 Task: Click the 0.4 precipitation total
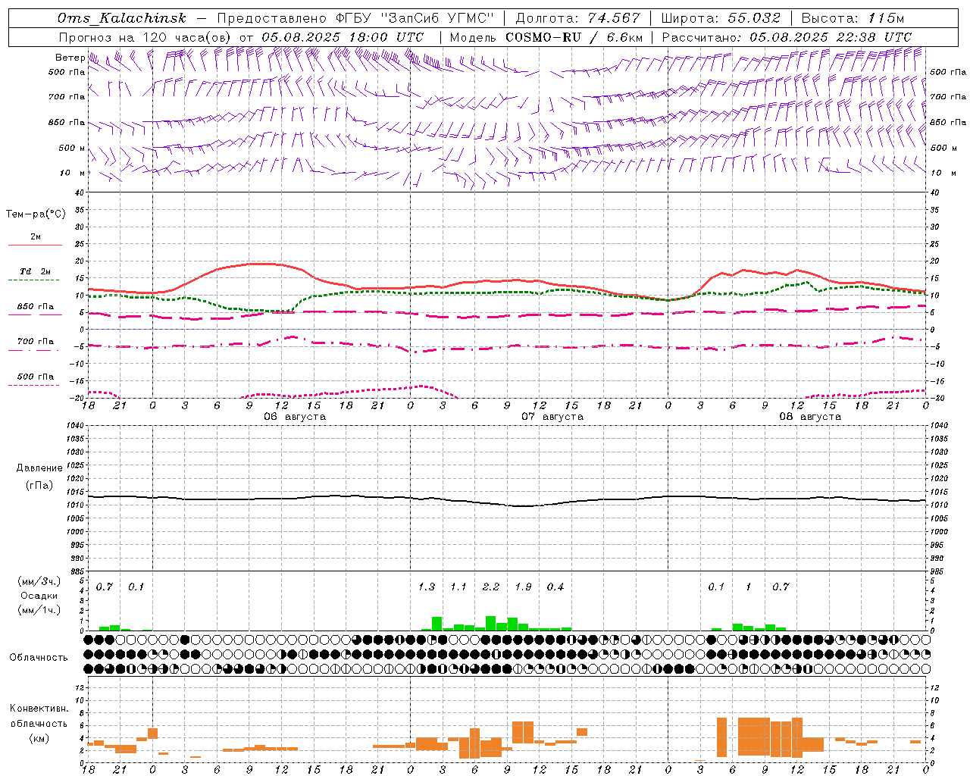pyautogui.click(x=555, y=587)
